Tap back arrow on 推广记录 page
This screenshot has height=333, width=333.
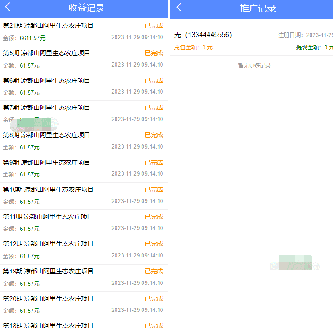click(x=179, y=7)
